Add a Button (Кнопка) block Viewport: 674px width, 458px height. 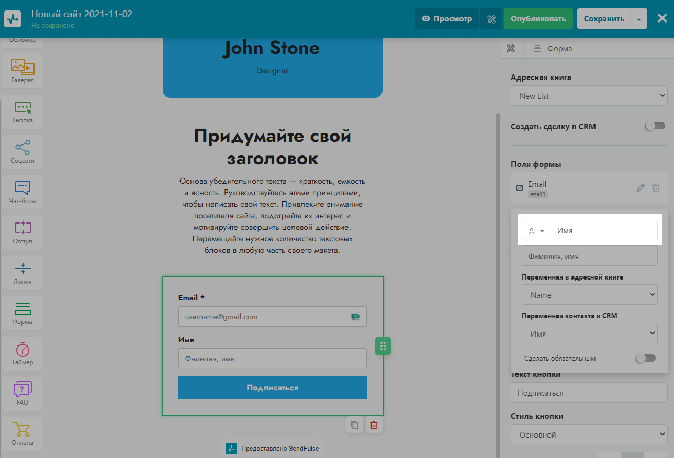tap(23, 111)
